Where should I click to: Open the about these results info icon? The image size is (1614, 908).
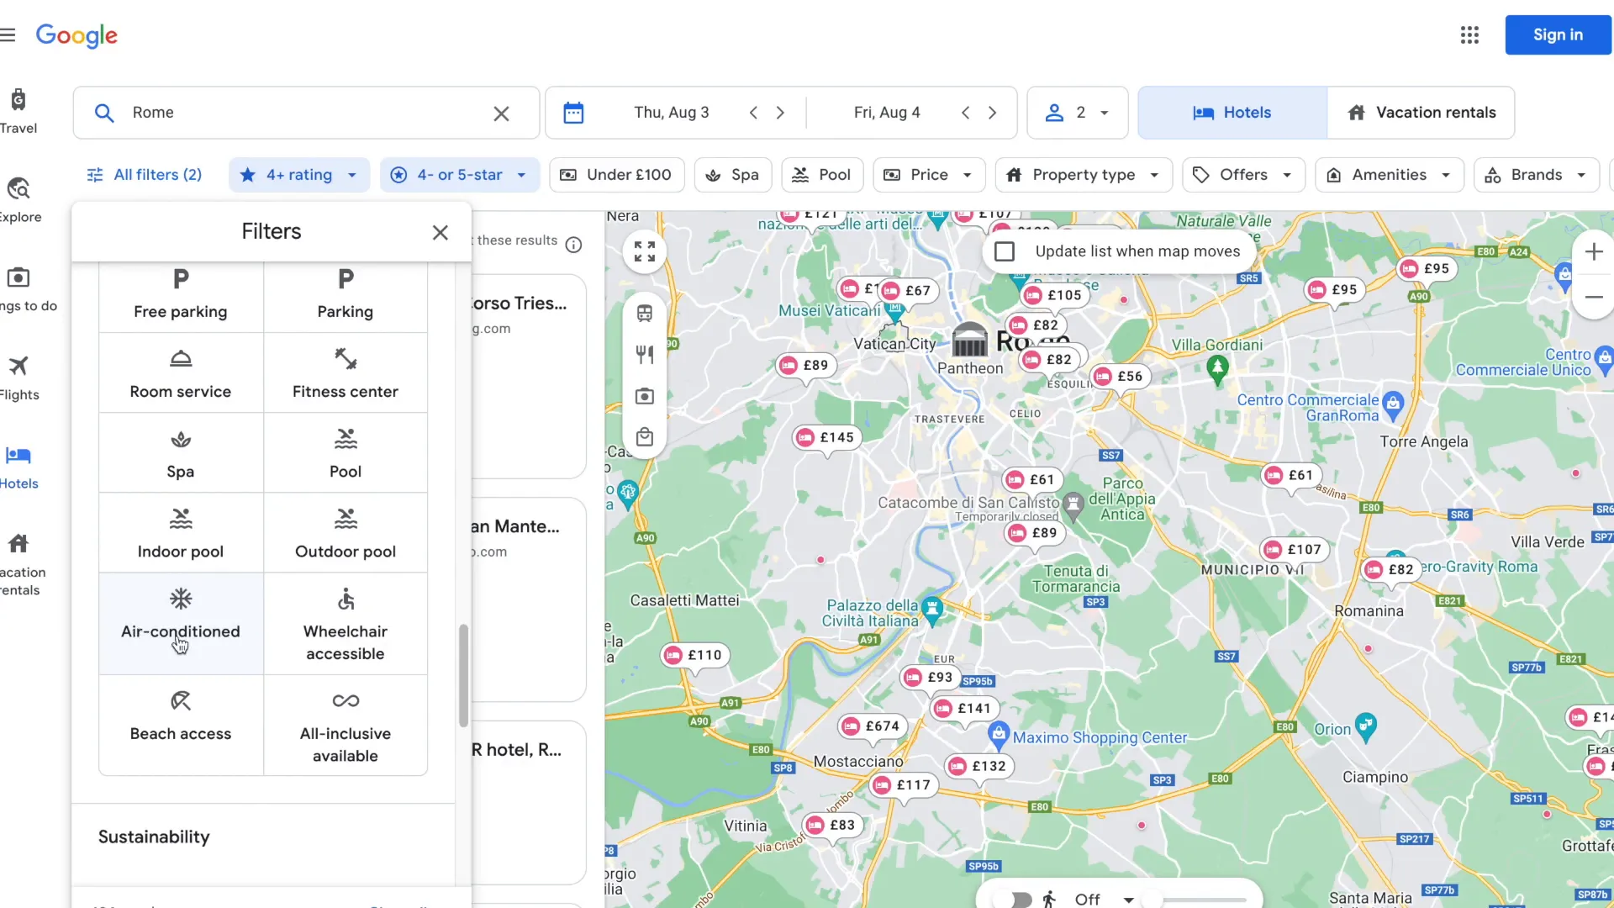pos(573,245)
